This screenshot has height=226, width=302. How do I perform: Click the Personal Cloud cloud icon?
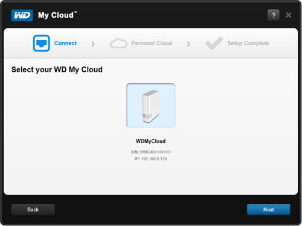118,43
